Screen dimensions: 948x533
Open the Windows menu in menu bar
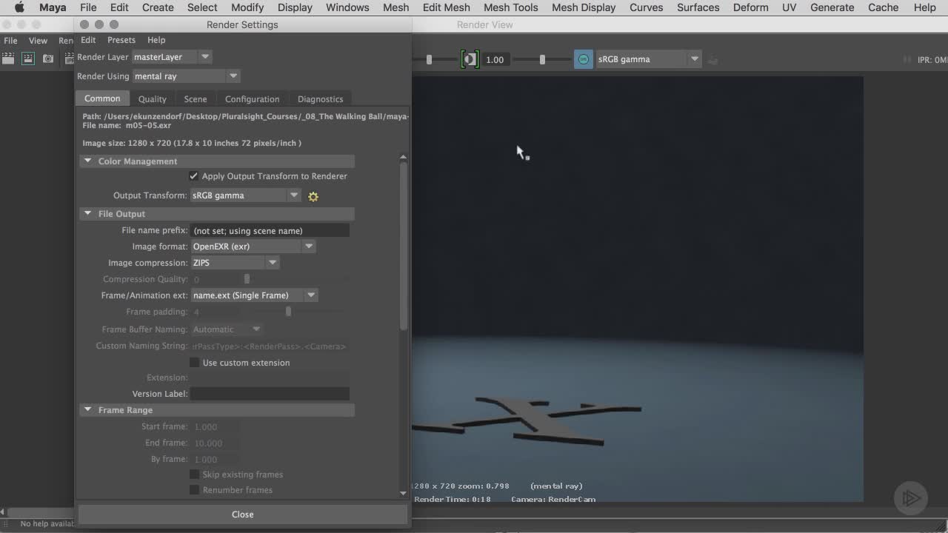pyautogui.click(x=347, y=7)
